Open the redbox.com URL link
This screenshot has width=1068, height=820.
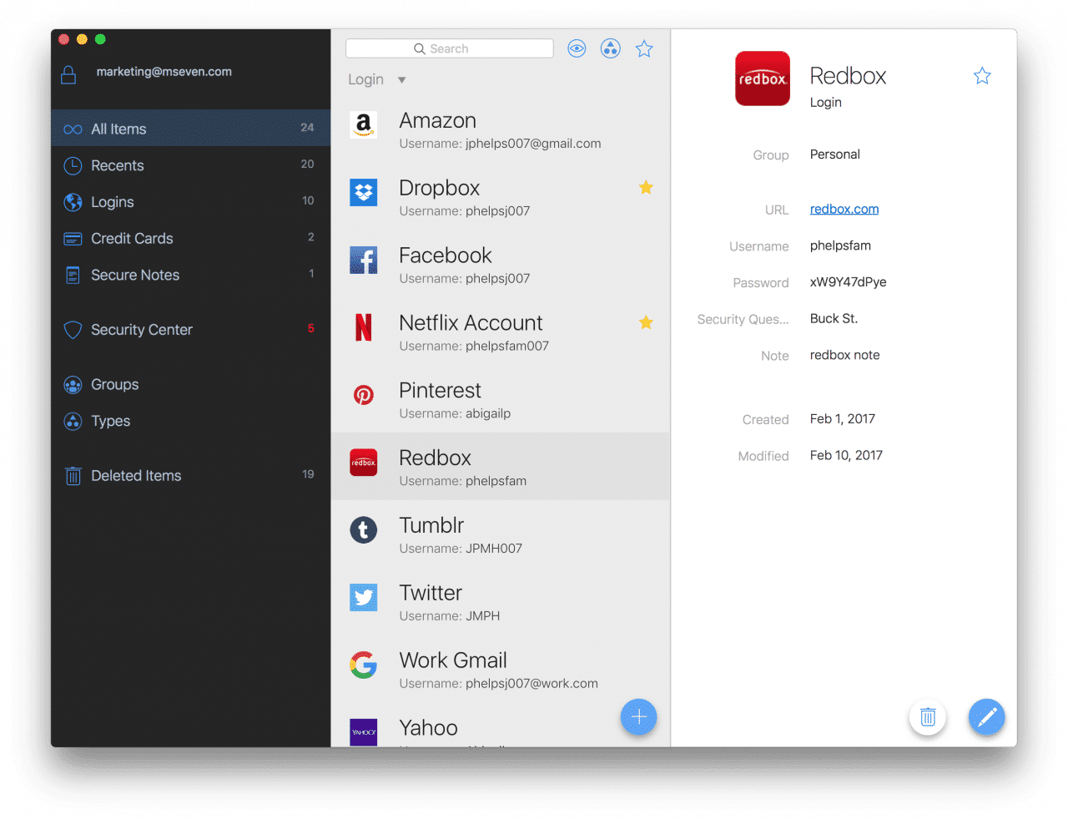(x=844, y=209)
